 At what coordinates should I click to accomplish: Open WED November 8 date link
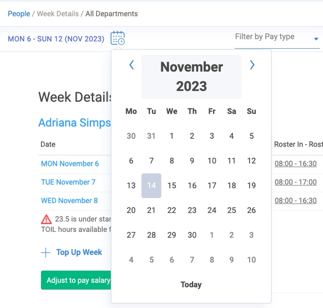69,201
